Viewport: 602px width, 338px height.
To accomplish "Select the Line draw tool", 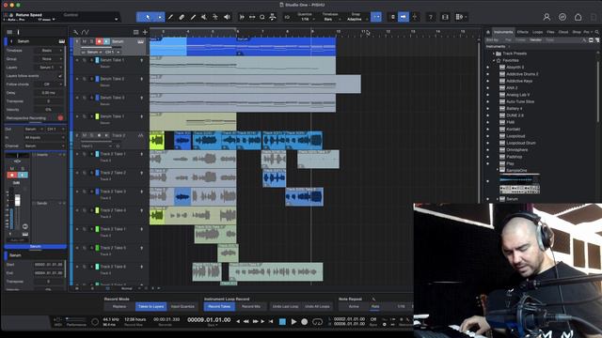I will tap(193, 17).
